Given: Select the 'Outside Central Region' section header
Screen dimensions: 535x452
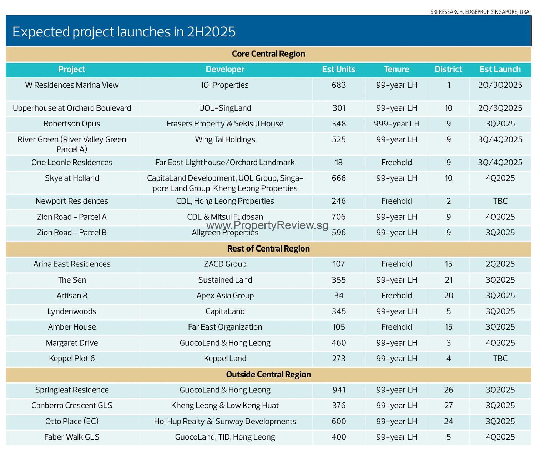Looking at the screenshot, I should [268, 375].
